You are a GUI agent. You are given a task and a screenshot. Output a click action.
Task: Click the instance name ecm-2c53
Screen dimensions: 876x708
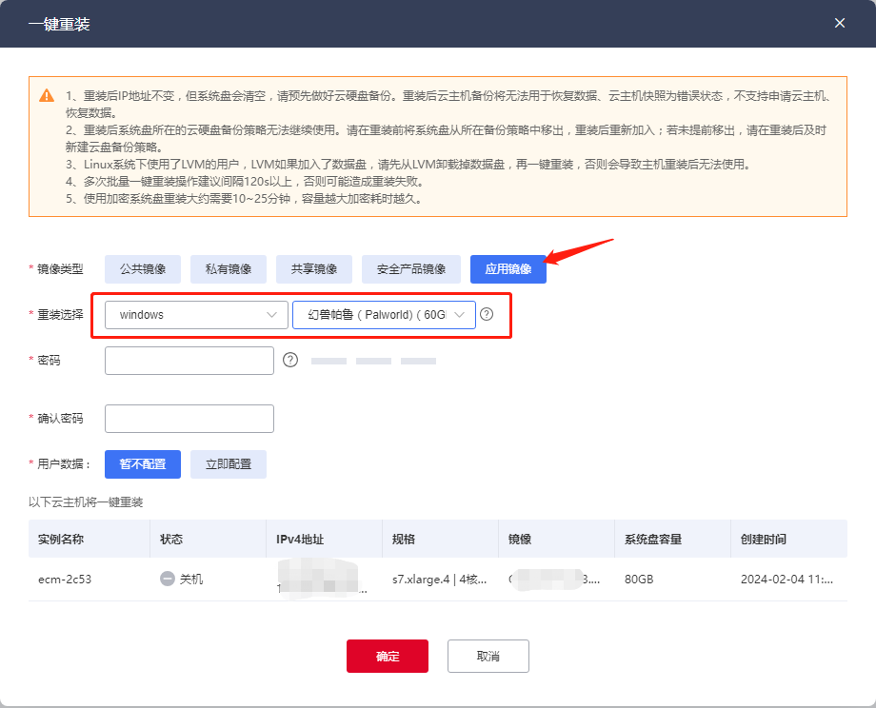click(65, 579)
